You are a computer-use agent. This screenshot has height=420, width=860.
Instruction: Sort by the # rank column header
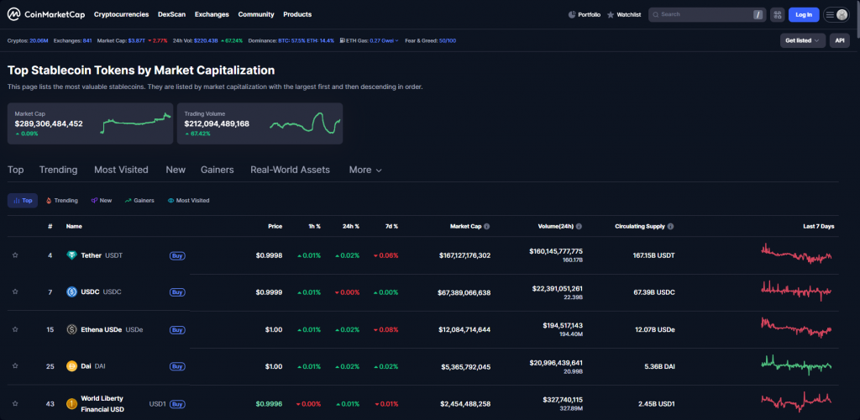coord(50,226)
